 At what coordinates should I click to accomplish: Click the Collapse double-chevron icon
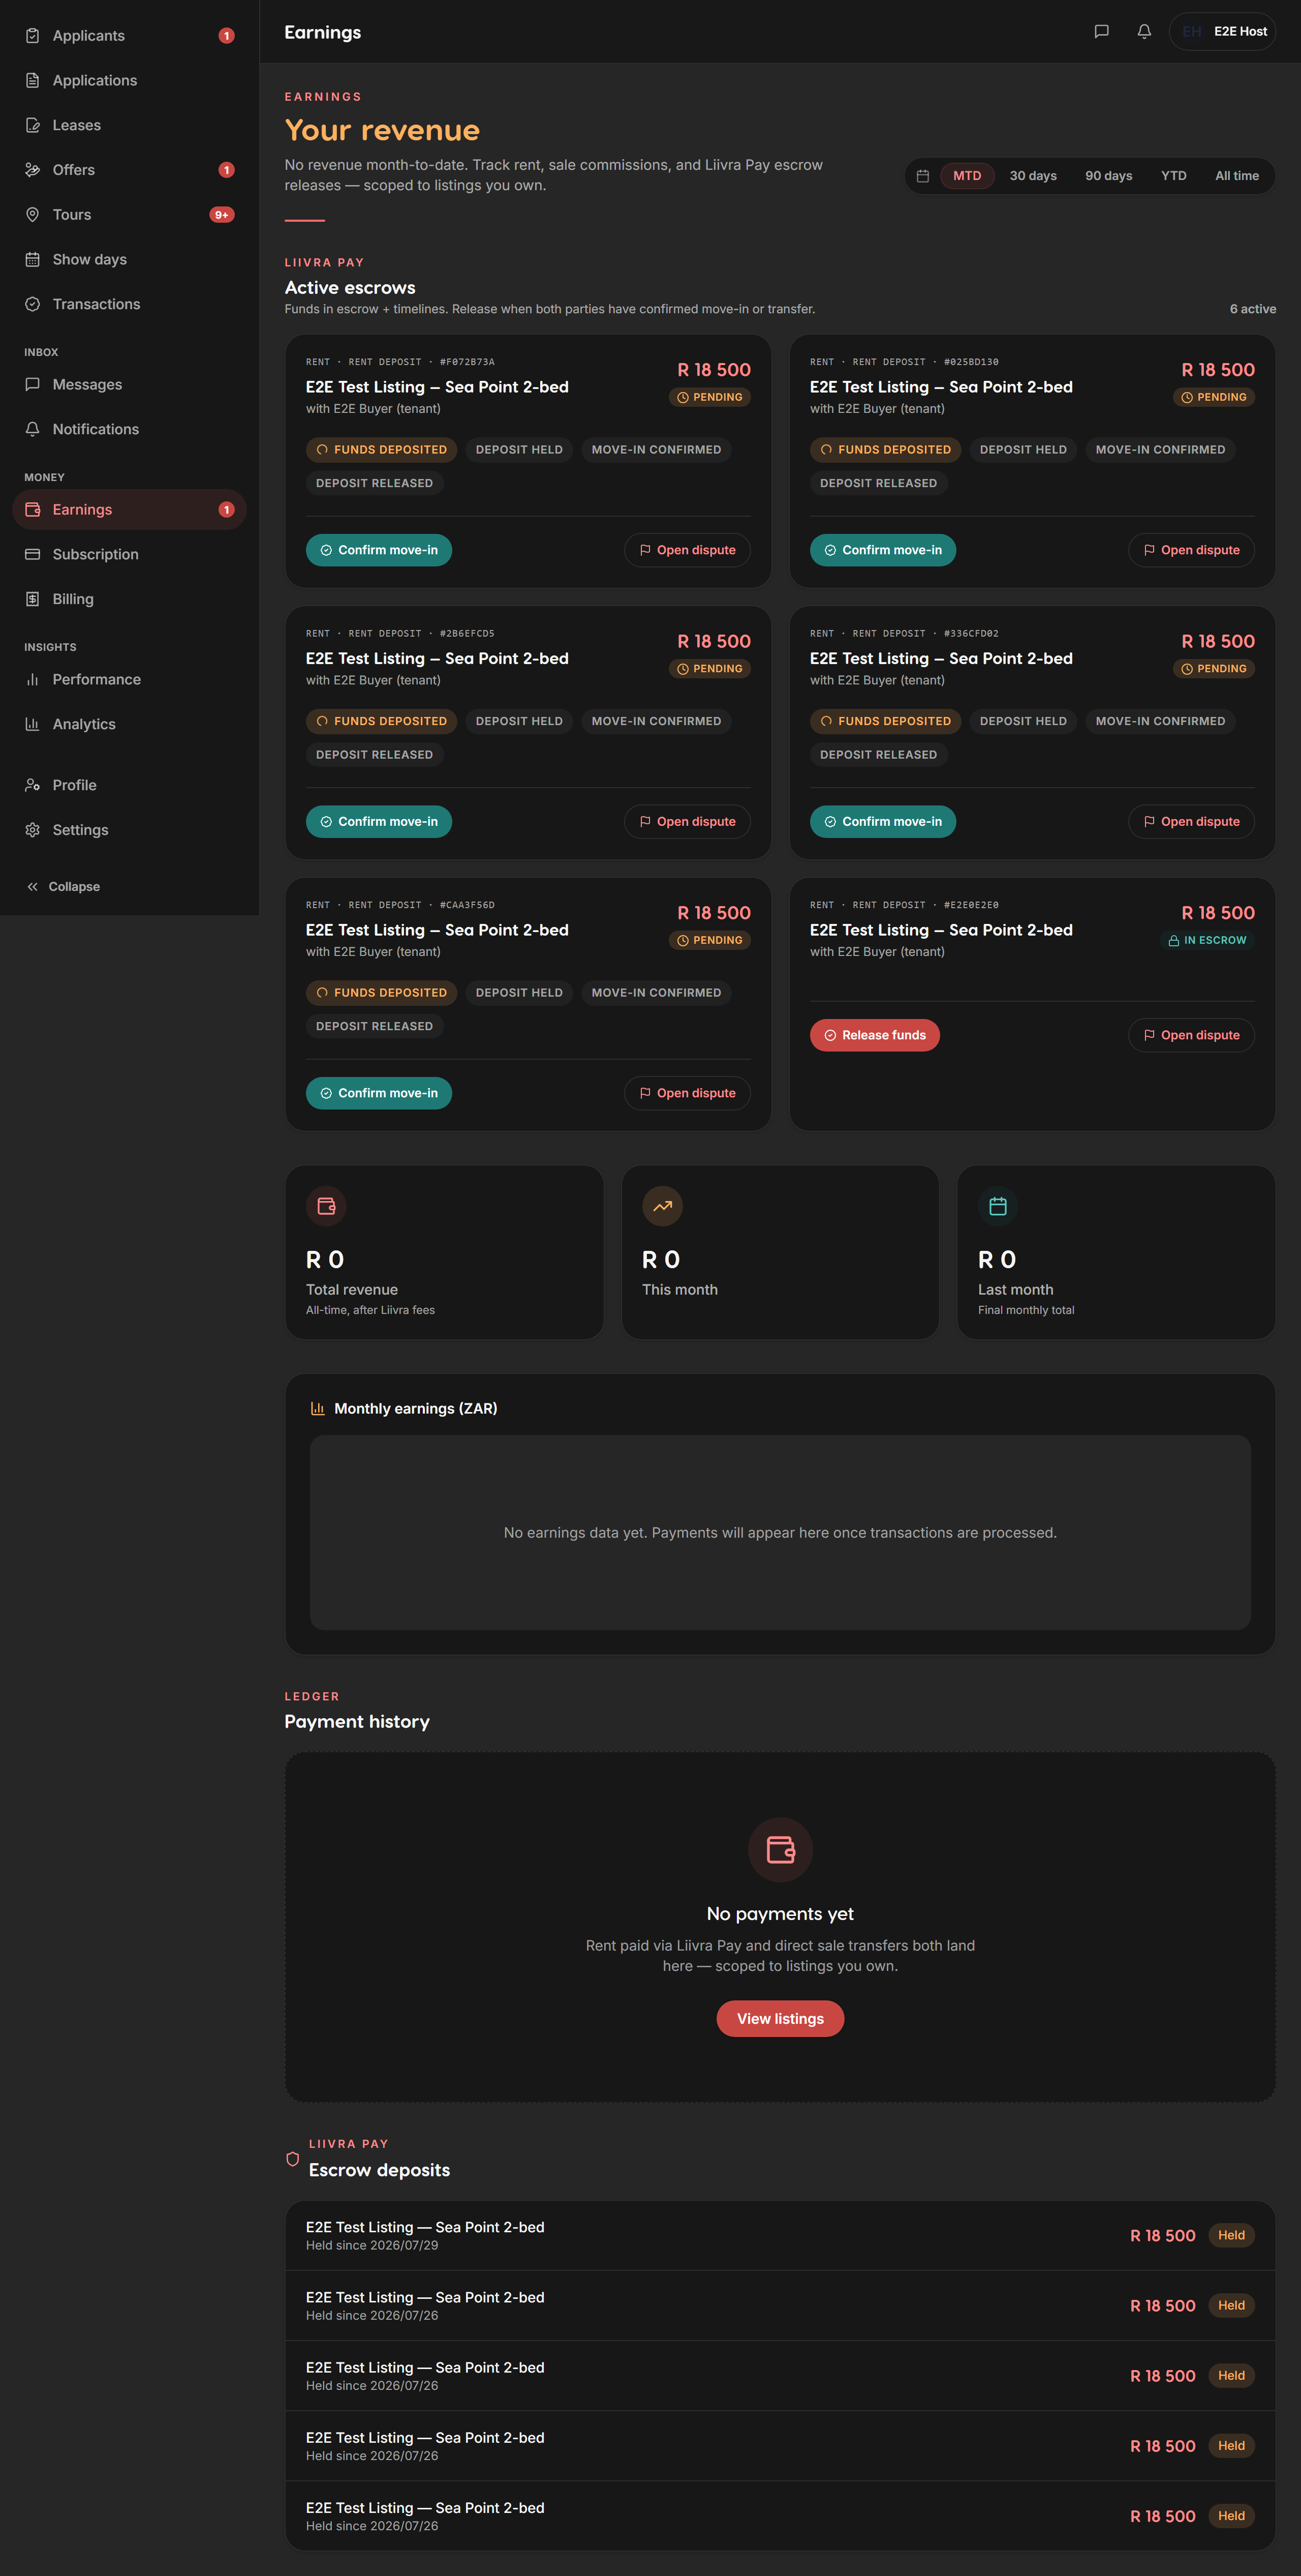[33, 887]
